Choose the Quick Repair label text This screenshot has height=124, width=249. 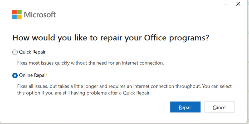(x=32, y=52)
